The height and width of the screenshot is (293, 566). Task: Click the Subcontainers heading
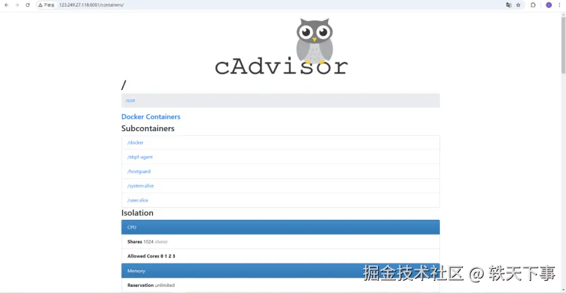(x=148, y=128)
